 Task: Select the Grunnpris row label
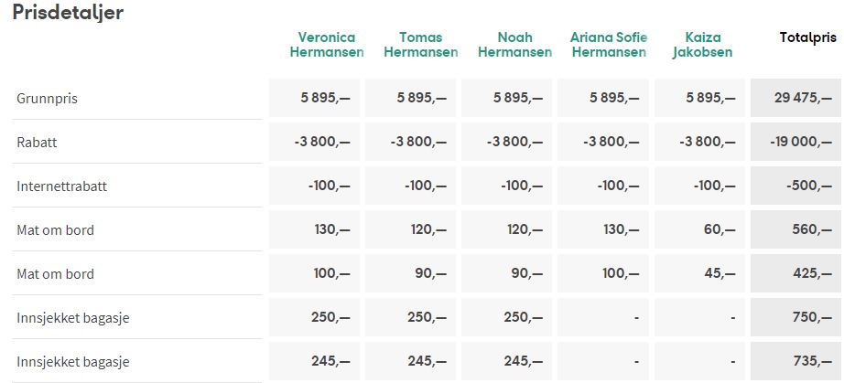[x=47, y=99]
